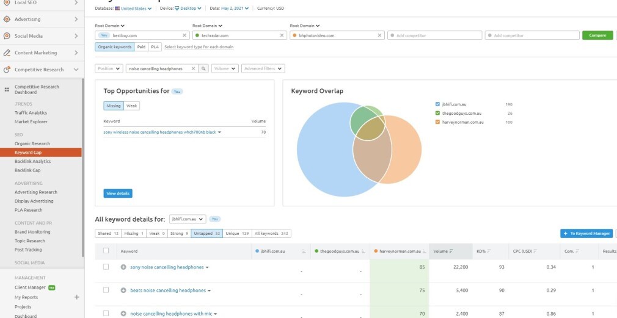Check noise cancelling headphones with mic row
The image size is (617, 318).
(106, 313)
